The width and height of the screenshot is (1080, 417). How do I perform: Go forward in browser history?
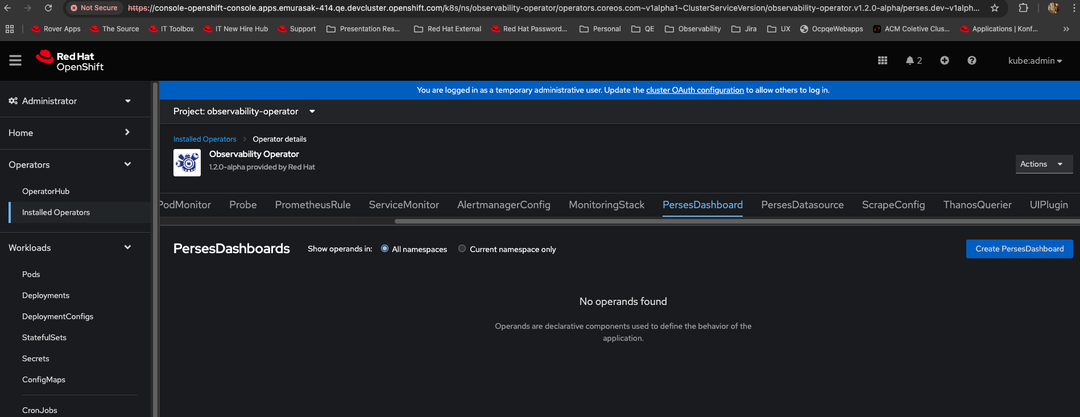(28, 8)
